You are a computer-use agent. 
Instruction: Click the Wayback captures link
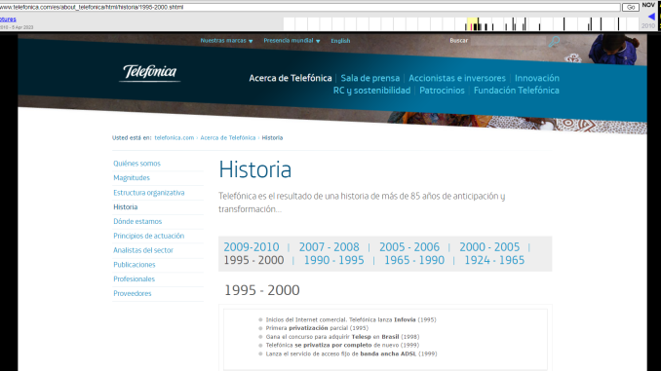coord(8,19)
